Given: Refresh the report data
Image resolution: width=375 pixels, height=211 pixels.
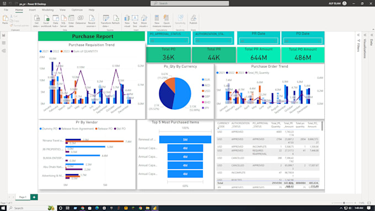Looking at the screenshot, I should tap(116, 20).
